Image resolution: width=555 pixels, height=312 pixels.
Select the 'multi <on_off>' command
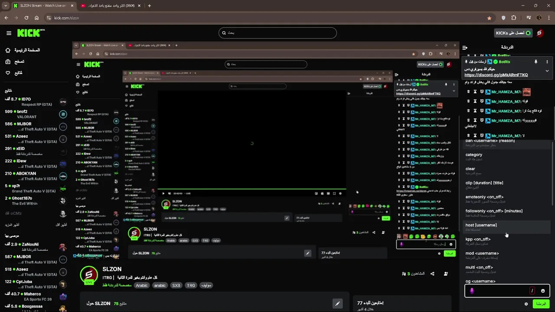point(506,270)
